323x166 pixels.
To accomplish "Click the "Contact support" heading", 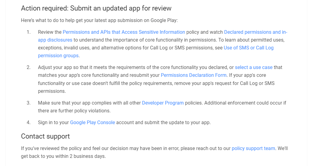I will click(45, 136).
